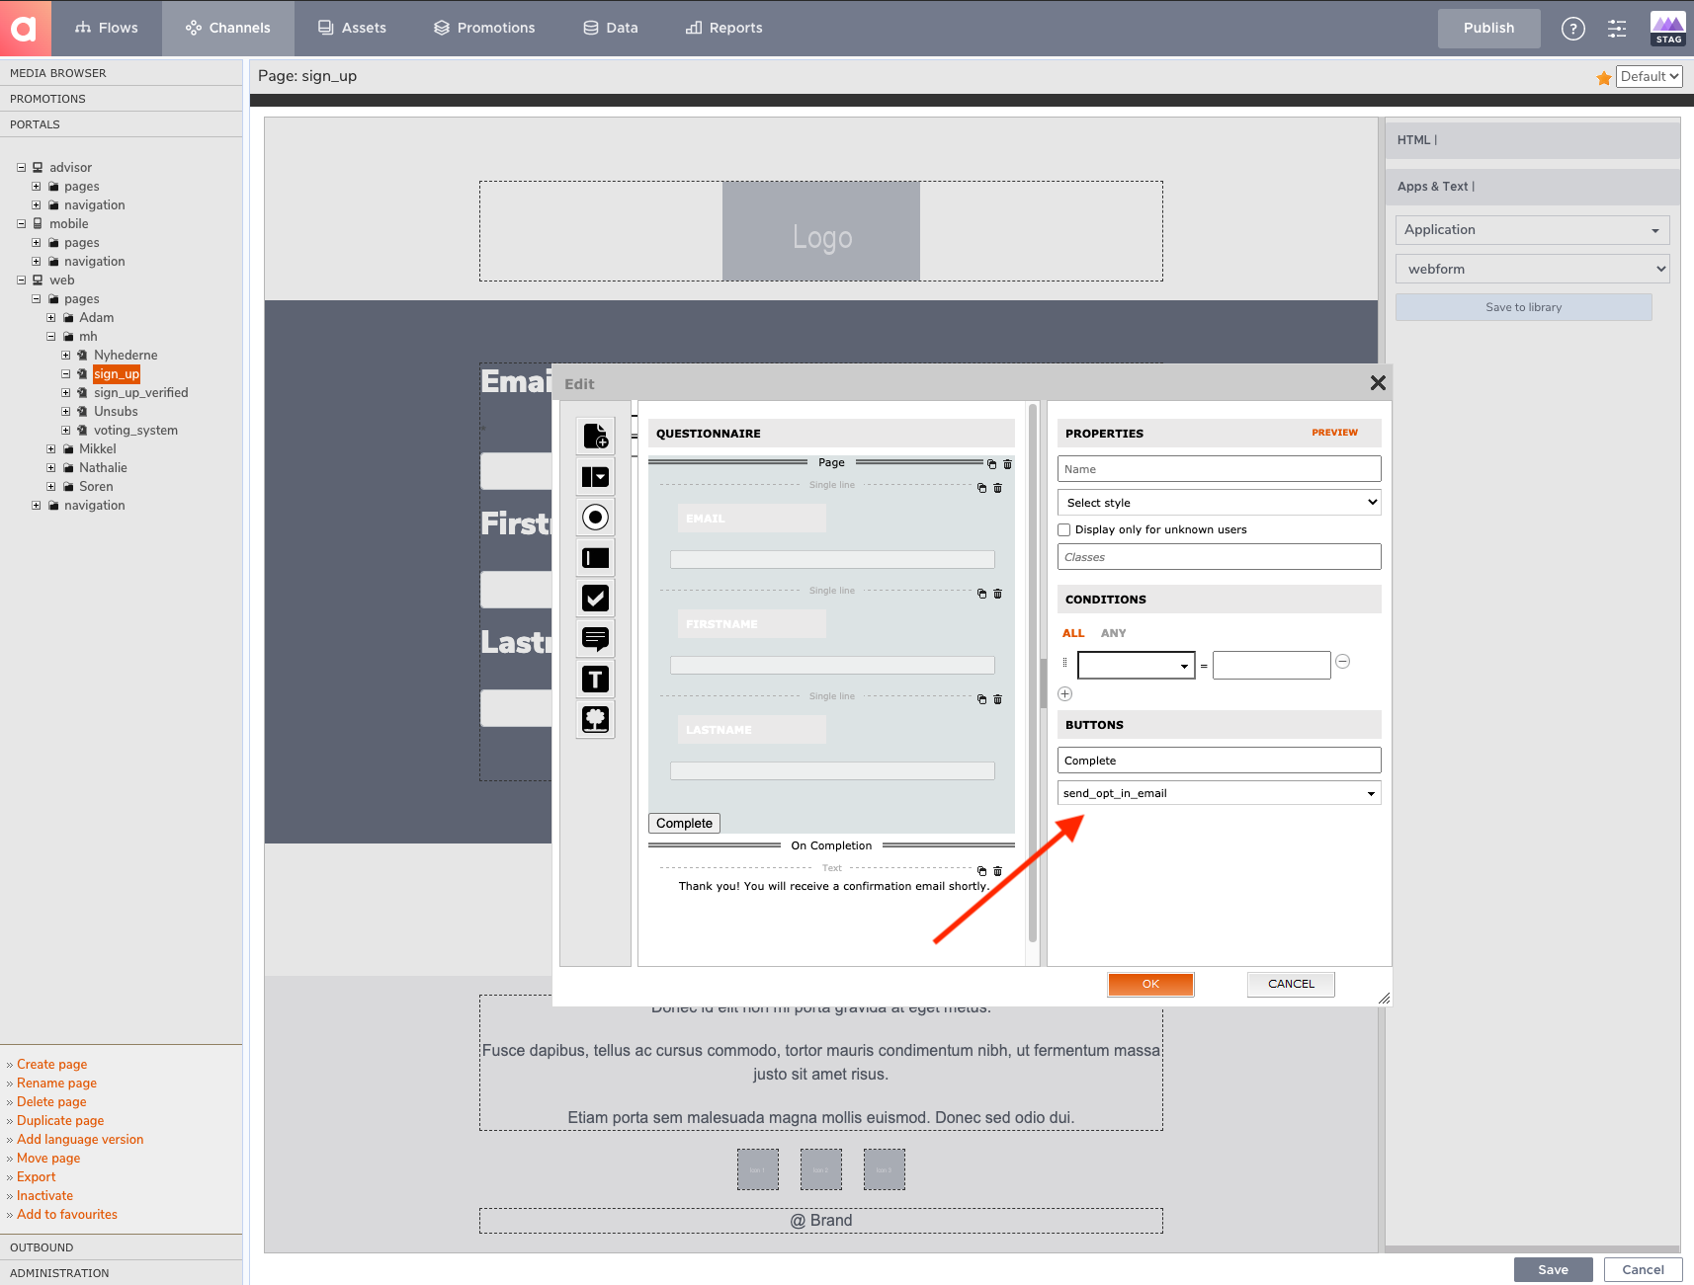Open the Default page selector
Viewport: 1694px width, 1285px height.
pyautogui.click(x=1649, y=77)
